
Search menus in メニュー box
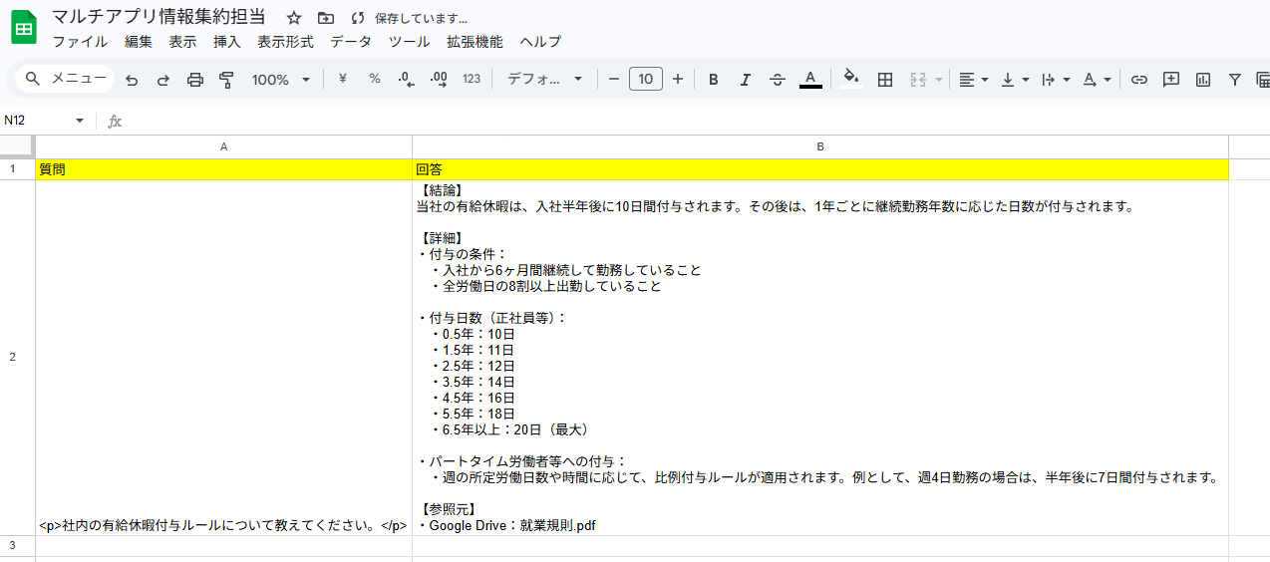[66, 79]
